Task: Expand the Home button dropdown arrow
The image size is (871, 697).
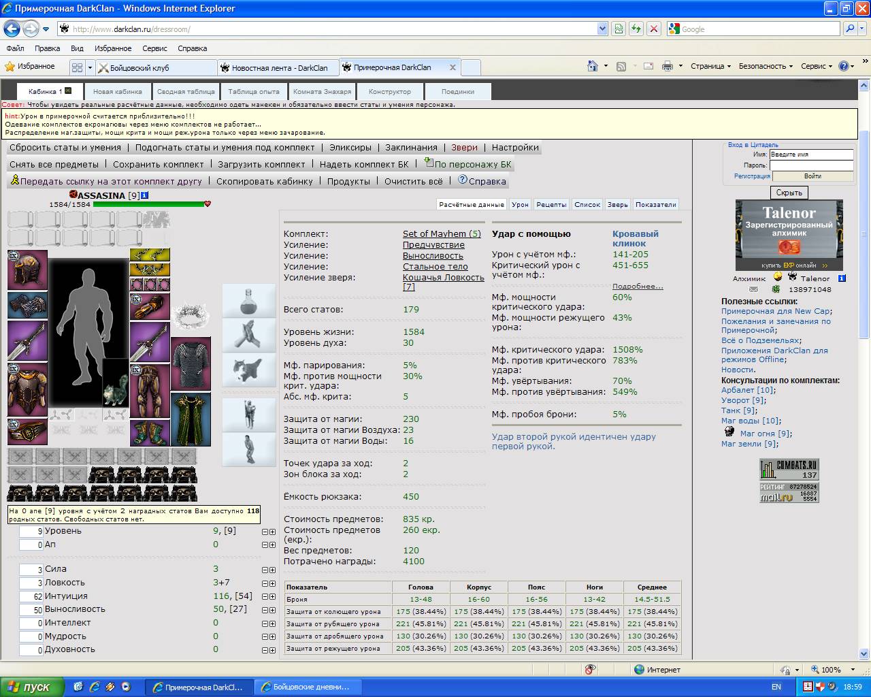Action: coord(606,66)
